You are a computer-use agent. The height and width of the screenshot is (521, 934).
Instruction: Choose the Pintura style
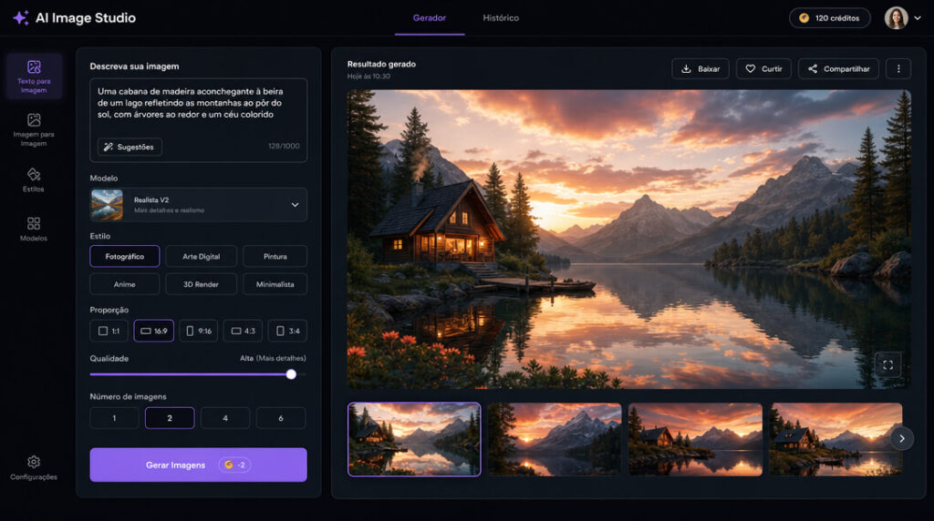tap(275, 256)
